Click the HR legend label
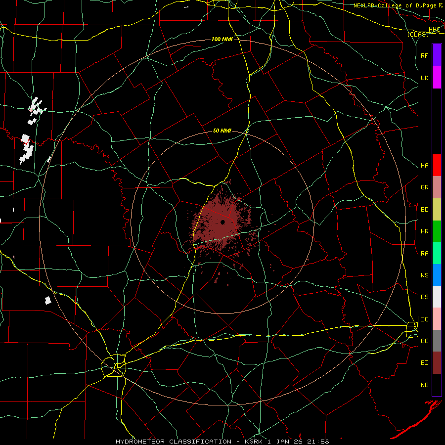Image resolution: width=445 pixels, height=445 pixels. point(424,231)
